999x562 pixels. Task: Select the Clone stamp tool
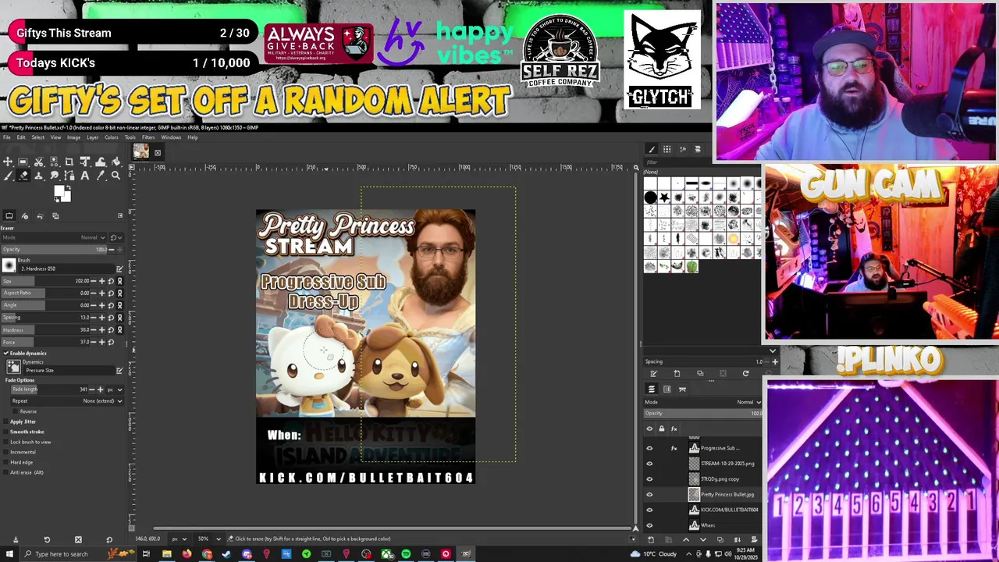tap(38, 176)
